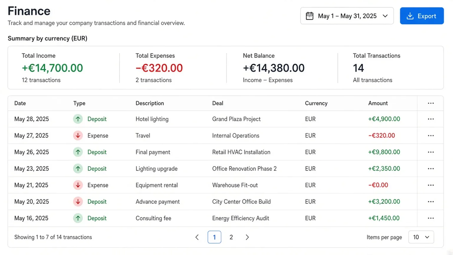
Task: Sort by the Deal column header
Action: click(x=218, y=103)
